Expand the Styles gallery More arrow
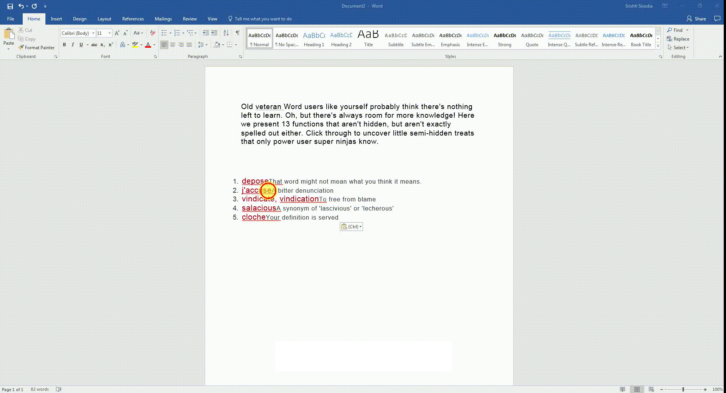The width and height of the screenshot is (726, 393). [658, 46]
